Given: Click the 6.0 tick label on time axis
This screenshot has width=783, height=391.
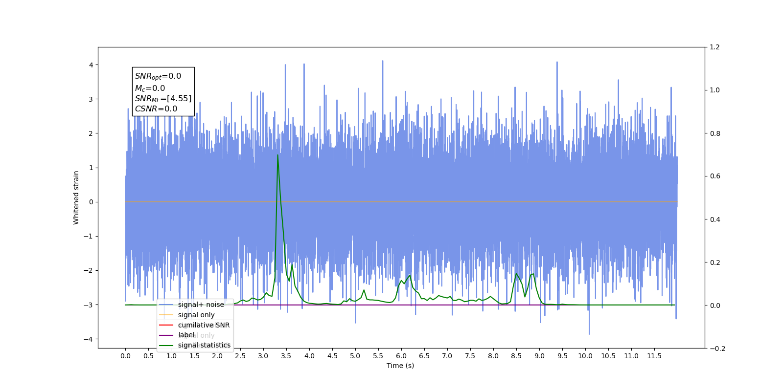Looking at the screenshot, I should tap(401, 356).
